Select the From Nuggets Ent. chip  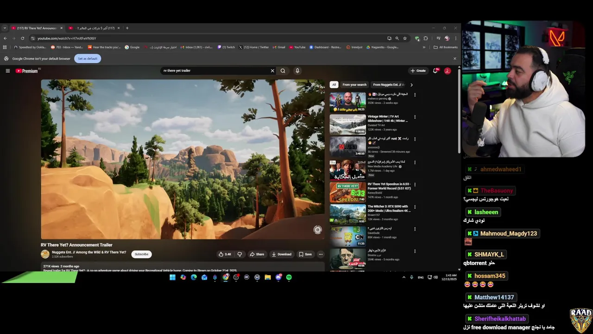pyautogui.click(x=388, y=85)
